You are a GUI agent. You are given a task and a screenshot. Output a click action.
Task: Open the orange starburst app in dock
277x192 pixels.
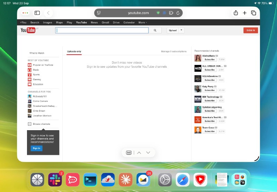click(126, 180)
